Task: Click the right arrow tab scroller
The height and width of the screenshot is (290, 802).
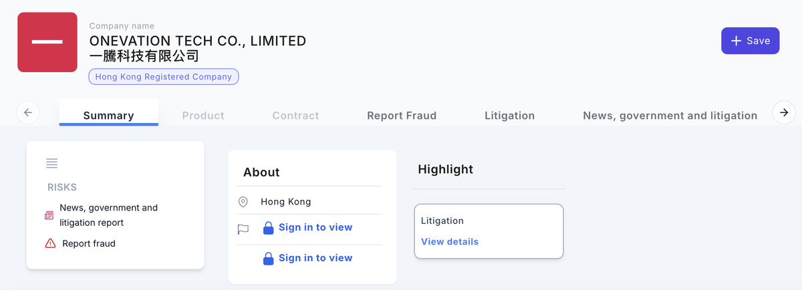Action: 784,112
